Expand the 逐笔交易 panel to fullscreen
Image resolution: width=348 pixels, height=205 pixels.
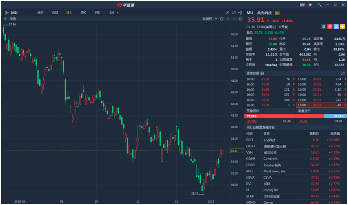pos(343,73)
